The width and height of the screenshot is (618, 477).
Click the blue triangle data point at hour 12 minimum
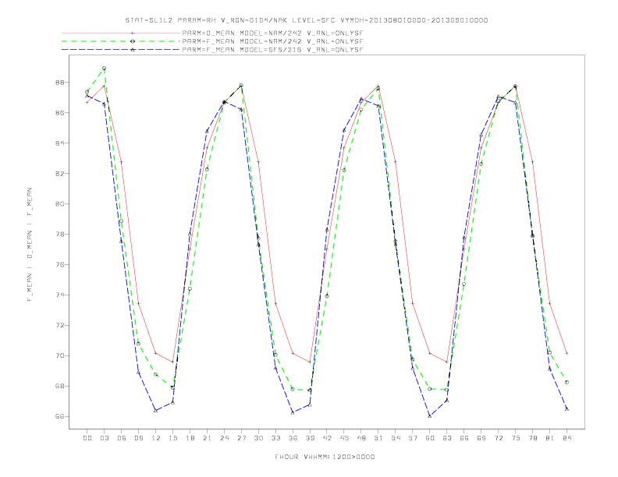[x=156, y=411]
